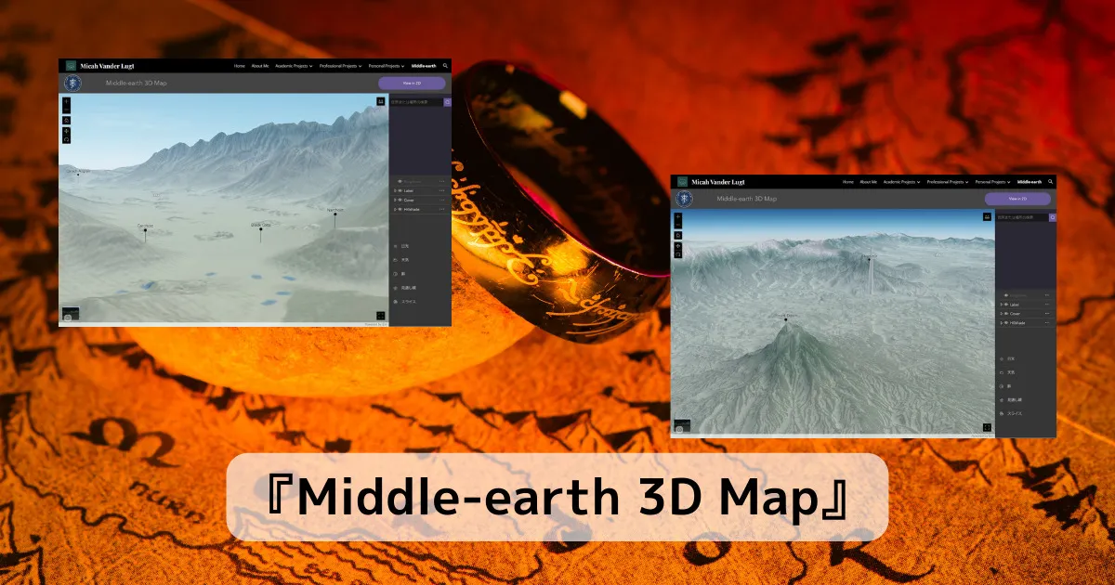Open About Me menu item in right screenshot
The width and height of the screenshot is (1115, 585).
(868, 182)
